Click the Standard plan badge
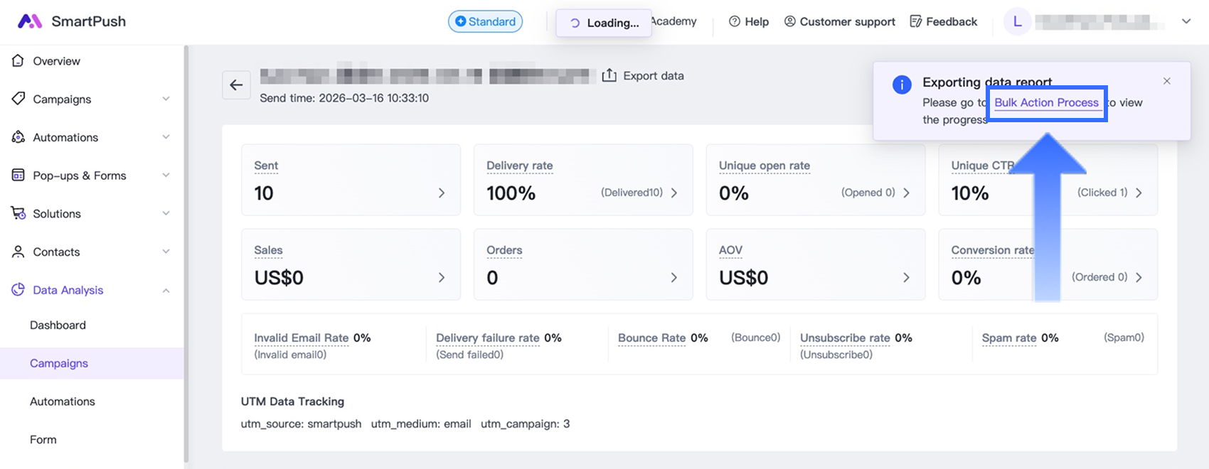The height and width of the screenshot is (469, 1209). point(485,21)
